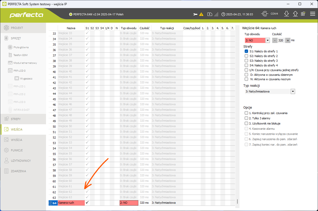Expand the Typ reakcji dropdown
The height and width of the screenshot is (211, 318).
pyautogui.click(x=293, y=91)
